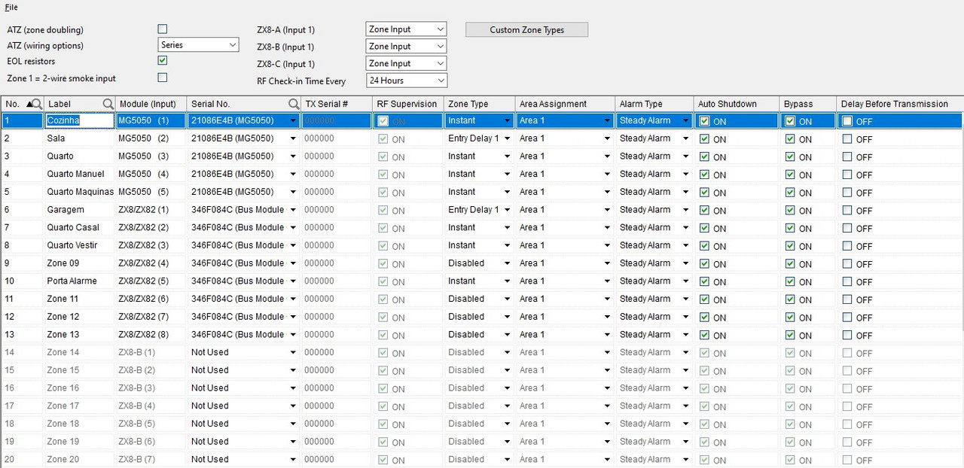Viewport: 964px width, 468px height.
Task: Click the search icon in the No. column header
Action: (x=35, y=104)
